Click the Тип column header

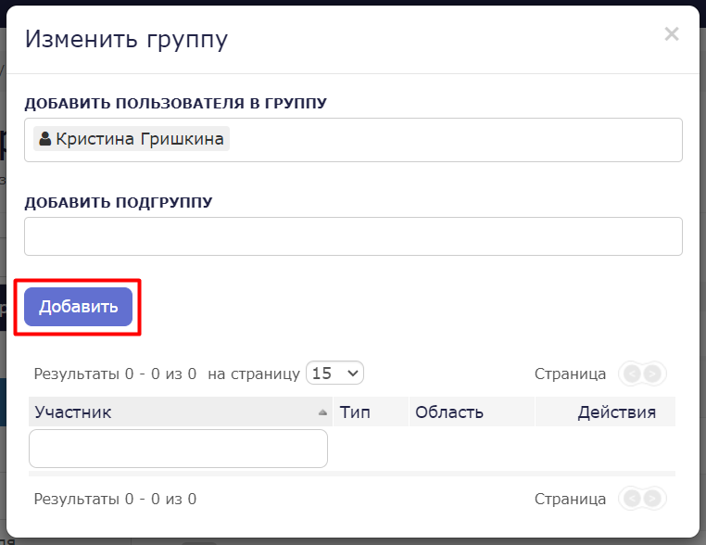371,412
